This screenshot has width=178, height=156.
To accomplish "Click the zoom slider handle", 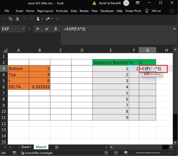I will click(148, 153).
